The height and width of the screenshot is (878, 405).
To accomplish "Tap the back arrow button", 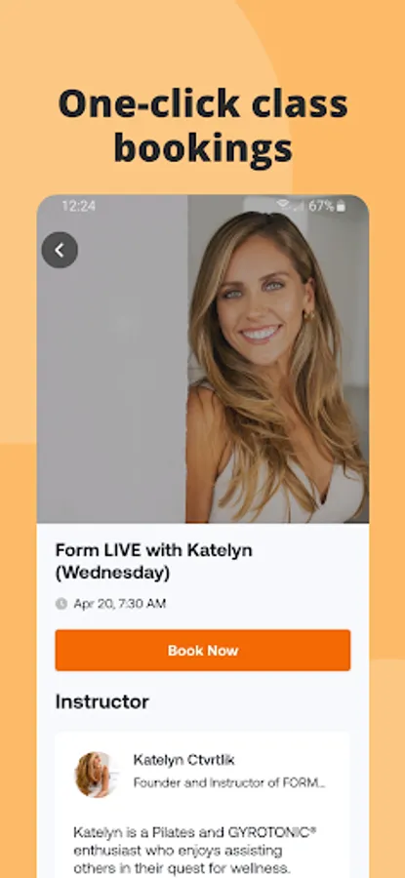I will [x=60, y=250].
